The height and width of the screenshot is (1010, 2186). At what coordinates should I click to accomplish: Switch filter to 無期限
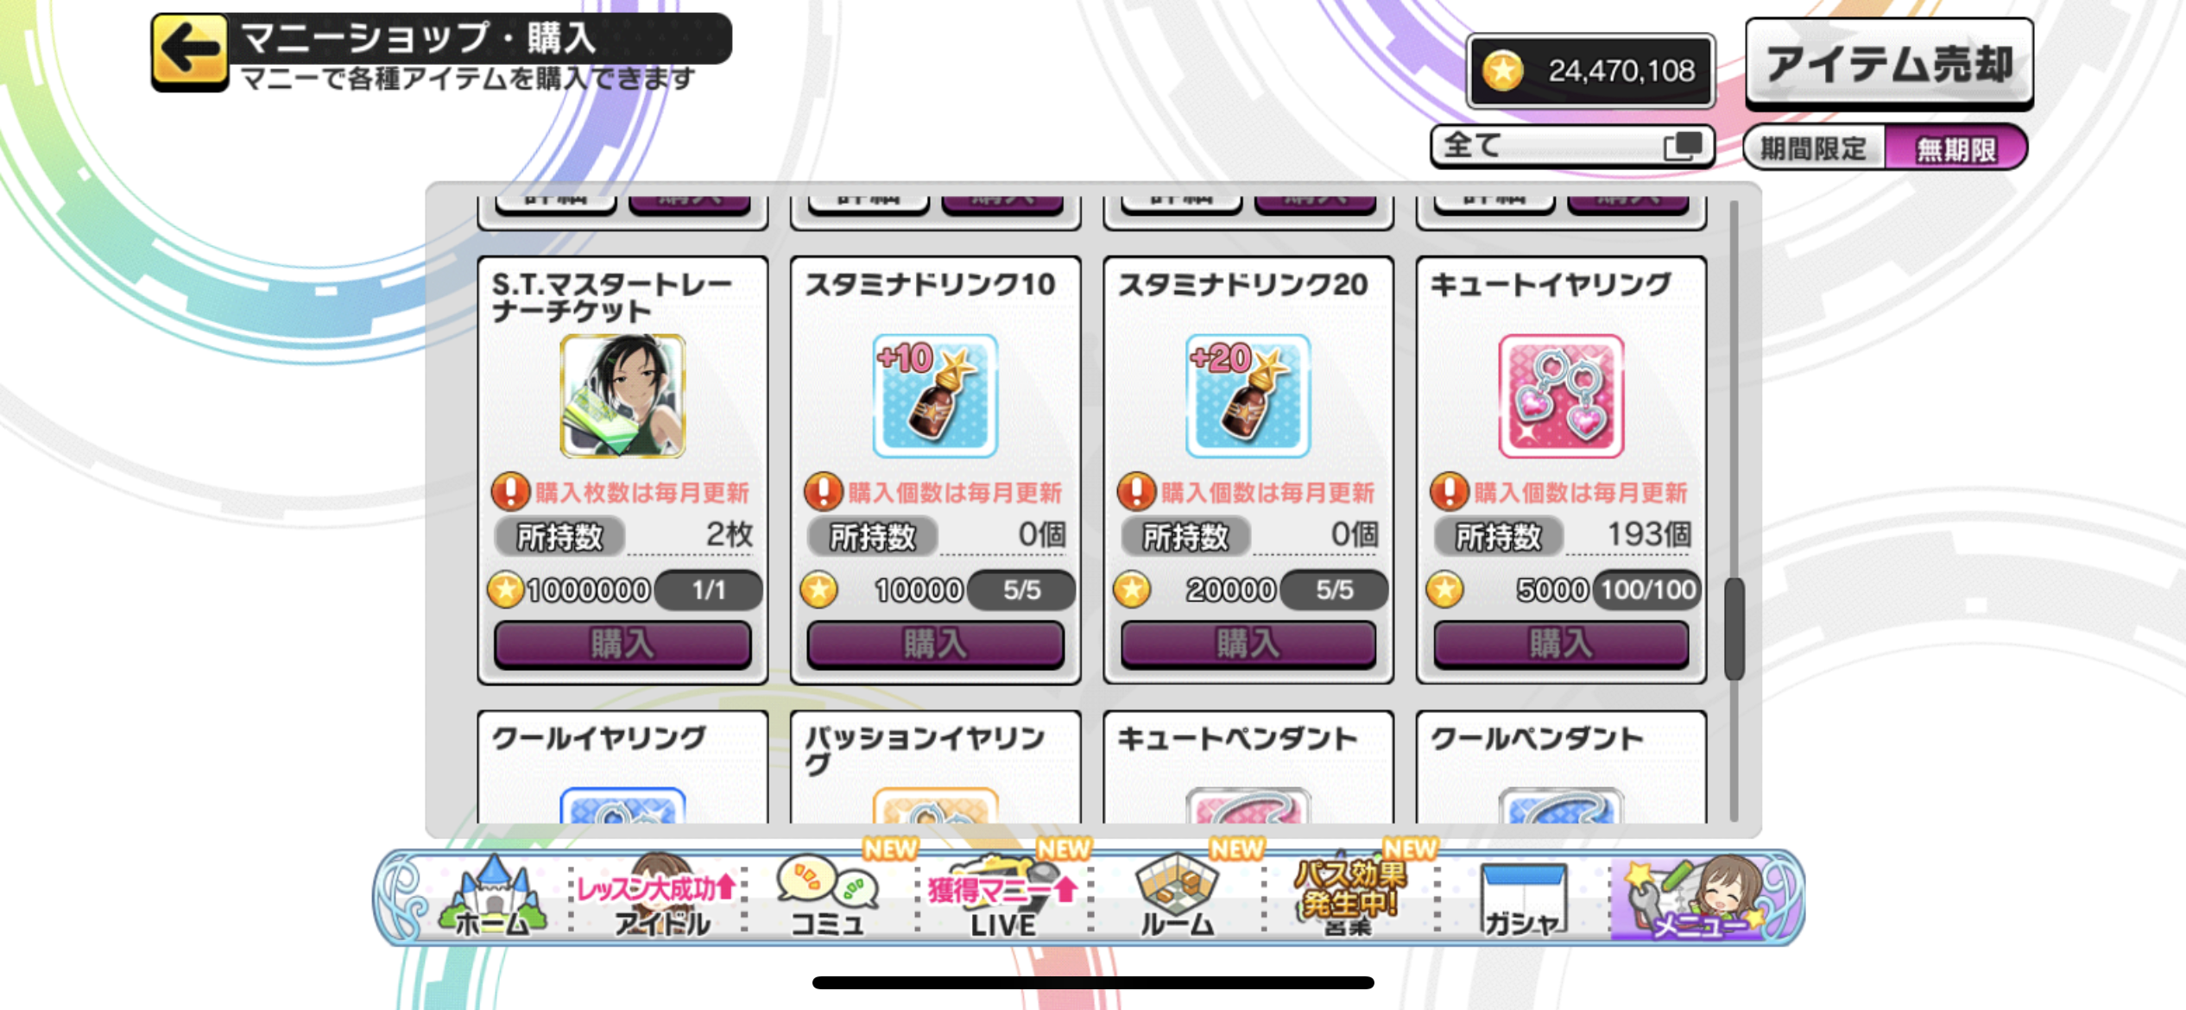pos(1955,148)
